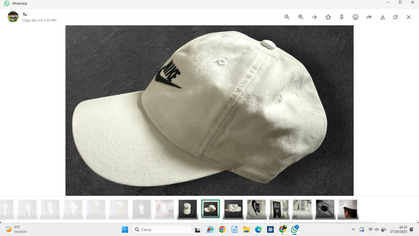Open Nike logo close-up thumbnail
The width and height of the screenshot is (419, 236).
pyautogui.click(x=256, y=209)
